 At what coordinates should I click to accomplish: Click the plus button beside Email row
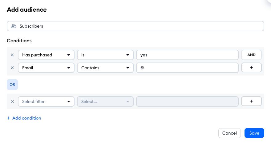click(x=251, y=68)
